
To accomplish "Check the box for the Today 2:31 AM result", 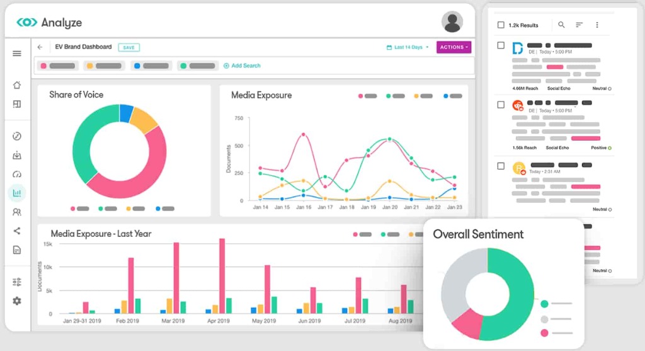I will pos(501,166).
